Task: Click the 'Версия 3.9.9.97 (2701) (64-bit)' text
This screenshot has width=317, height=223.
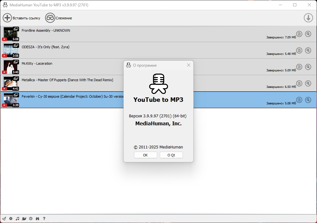Action: pyautogui.click(x=158, y=116)
